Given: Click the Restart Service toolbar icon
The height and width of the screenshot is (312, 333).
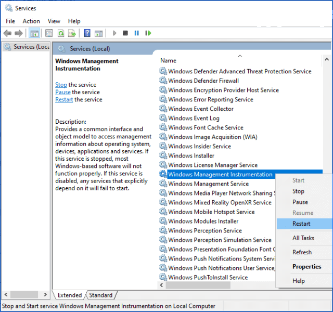Looking at the screenshot, I should 148,33.
